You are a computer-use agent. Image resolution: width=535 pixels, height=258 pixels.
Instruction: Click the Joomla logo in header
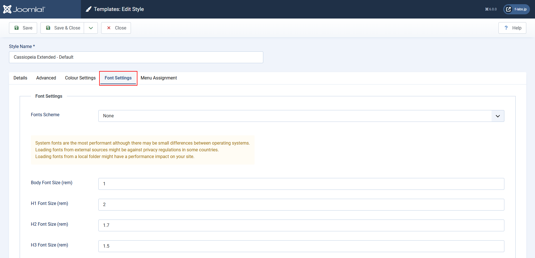point(24,9)
